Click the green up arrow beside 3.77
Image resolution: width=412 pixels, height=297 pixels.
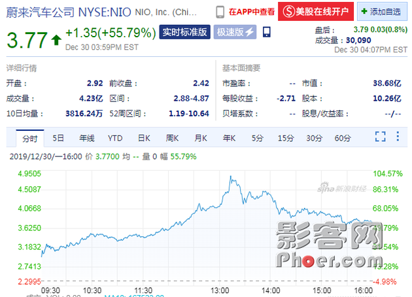[56, 40]
